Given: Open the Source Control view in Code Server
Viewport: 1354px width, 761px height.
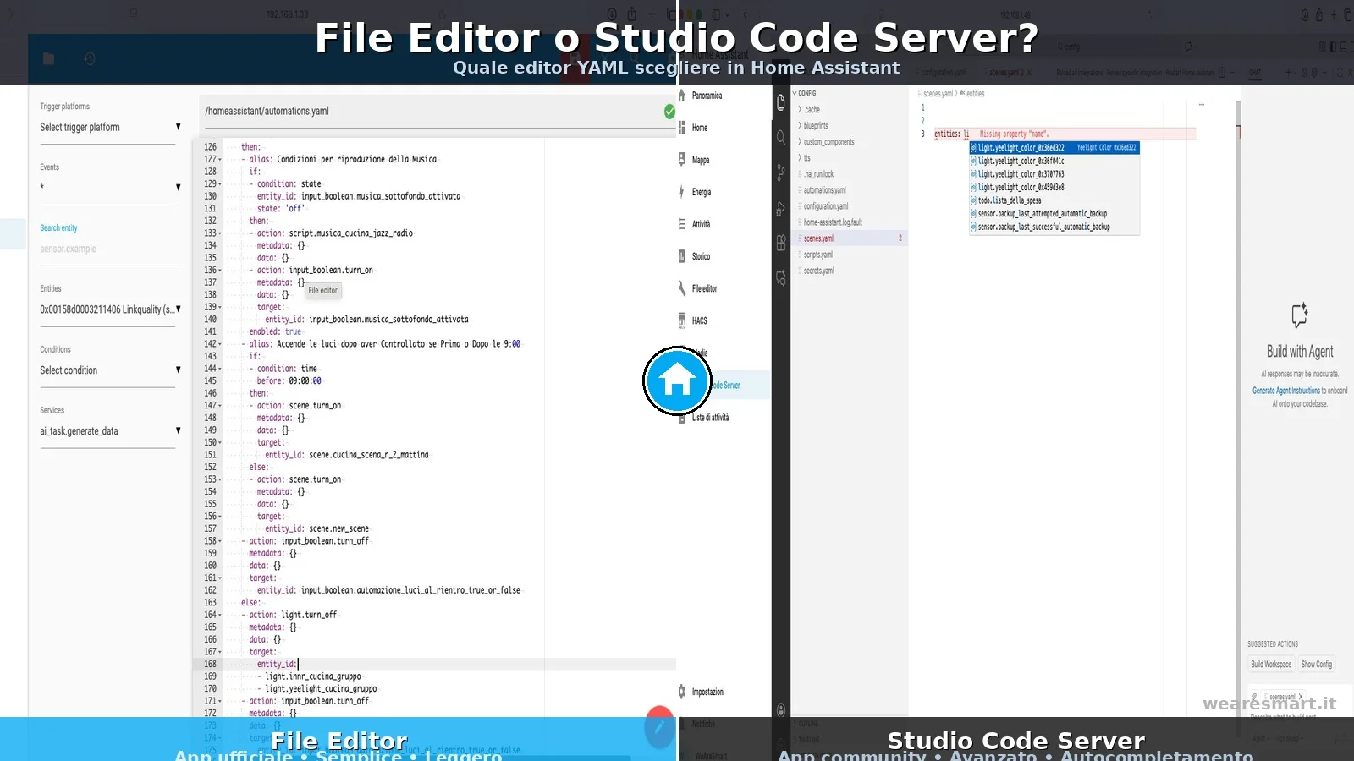Looking at the screenshot, I should click(x=780, y=173).
